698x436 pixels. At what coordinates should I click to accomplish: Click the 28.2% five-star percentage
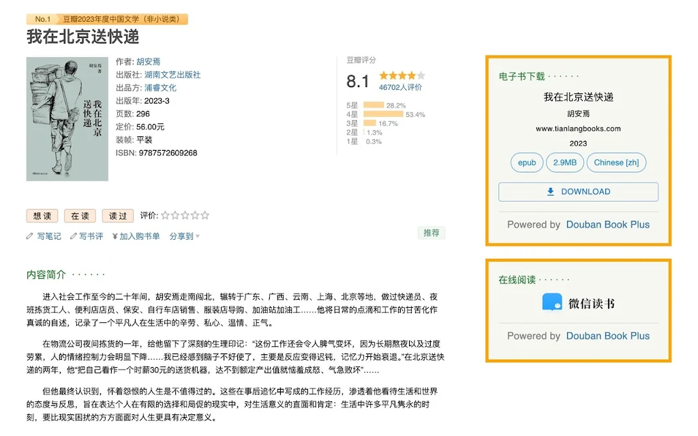point(396,106)
